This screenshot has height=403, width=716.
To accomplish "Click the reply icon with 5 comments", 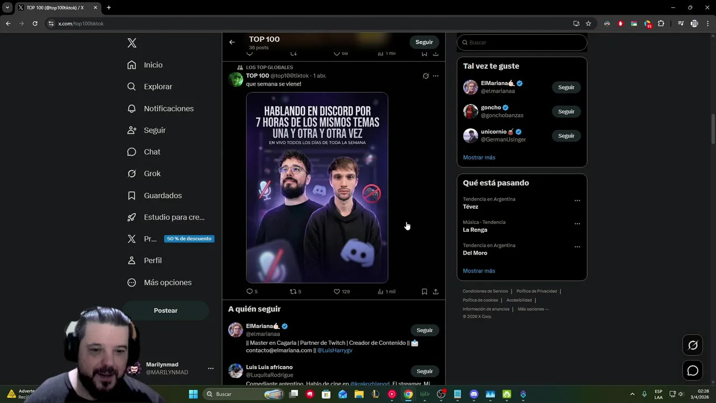I will coord(249,292).
